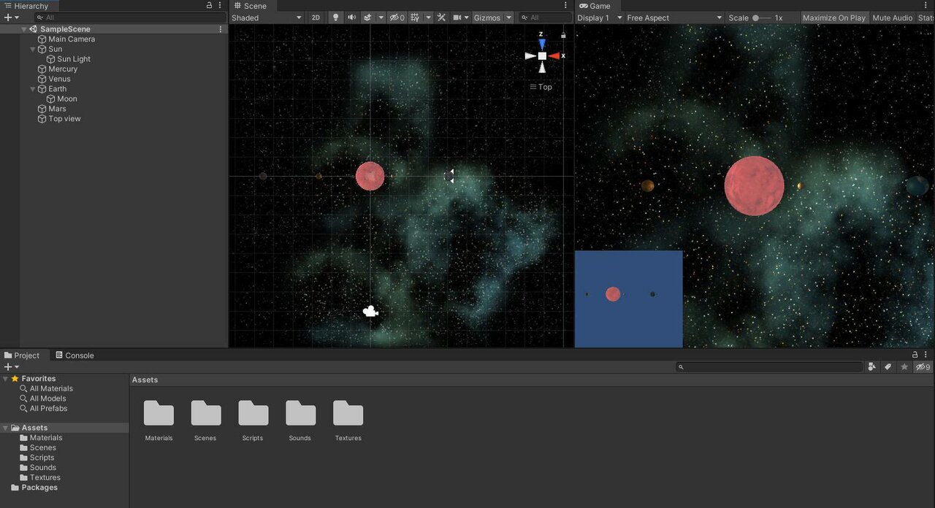
Task: Open the Scripts folder thumbnail
Action: click(x=253, y=413)
